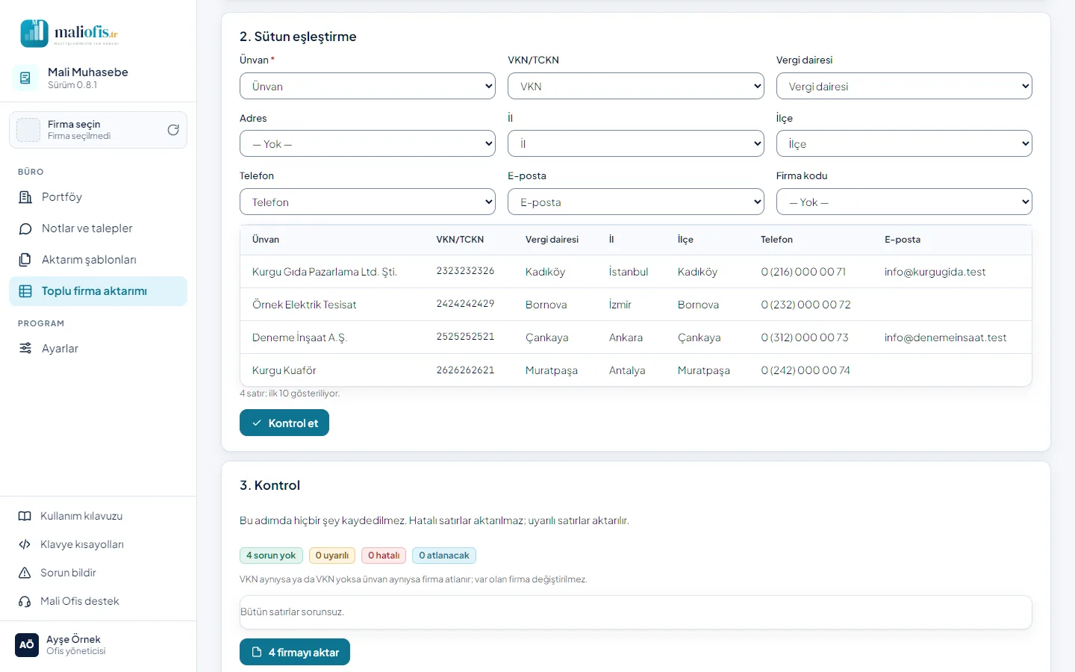
Task: Open the Ünvan column mapping dropdown
Action: point(367,86)
